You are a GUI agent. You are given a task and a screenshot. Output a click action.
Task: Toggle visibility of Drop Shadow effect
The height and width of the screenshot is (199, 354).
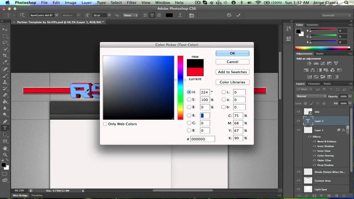click(314, 165)
